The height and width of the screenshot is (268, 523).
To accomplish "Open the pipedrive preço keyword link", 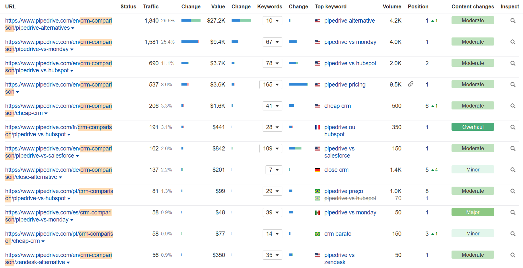I will (343, 191).
